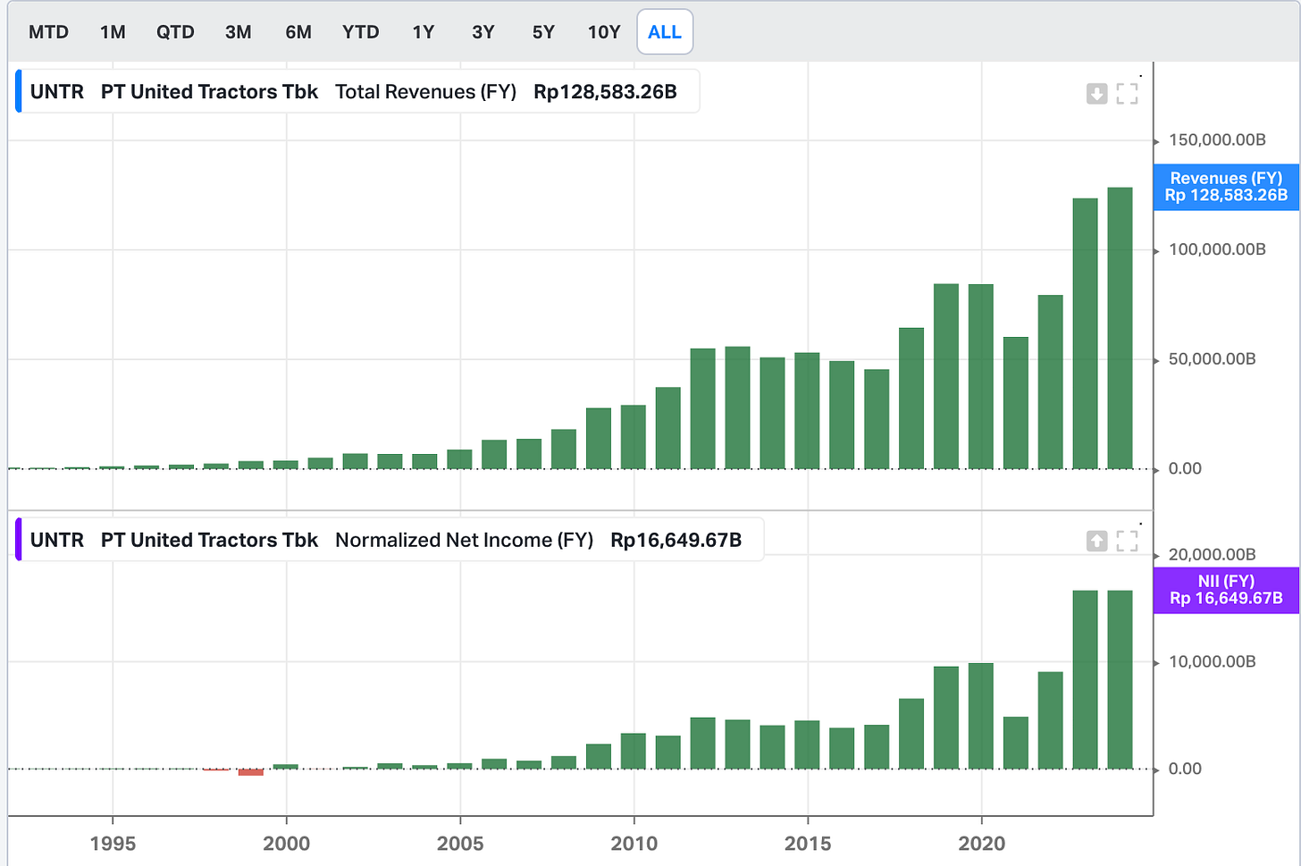Move Normalized Net Income pane up arrow
The image size is (1301, 866).
[x=1096, y=541]
